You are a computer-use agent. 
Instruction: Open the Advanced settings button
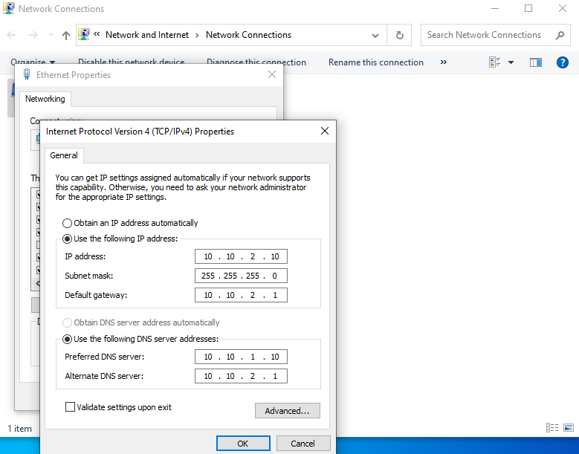tap(287, 411)
